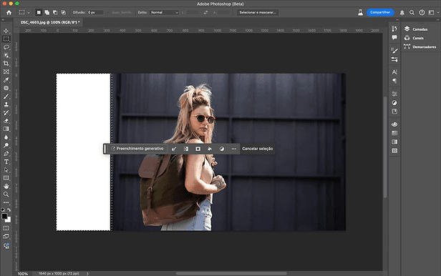Select the Crop tool
This screenshot has width=441, height=276.
(6, 64)
